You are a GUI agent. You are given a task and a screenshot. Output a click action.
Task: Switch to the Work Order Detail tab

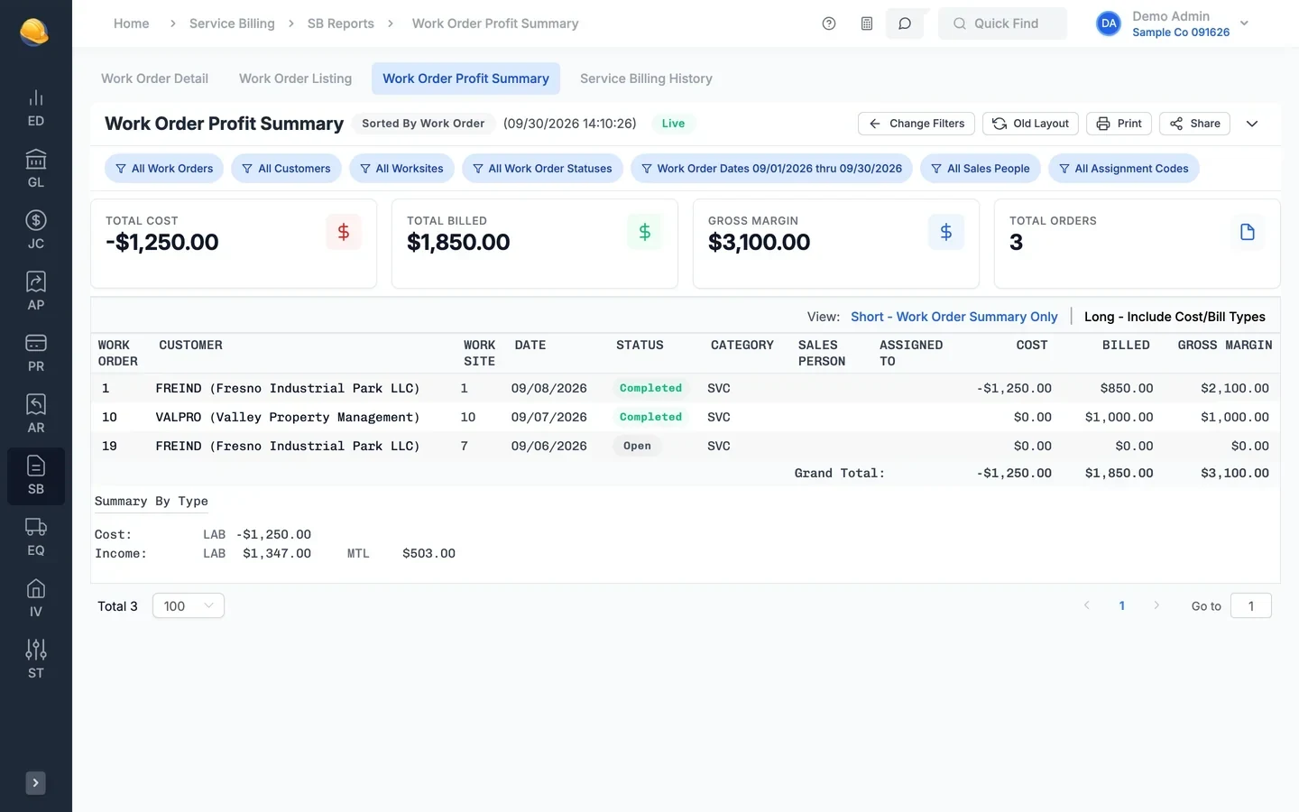(154, 78)
